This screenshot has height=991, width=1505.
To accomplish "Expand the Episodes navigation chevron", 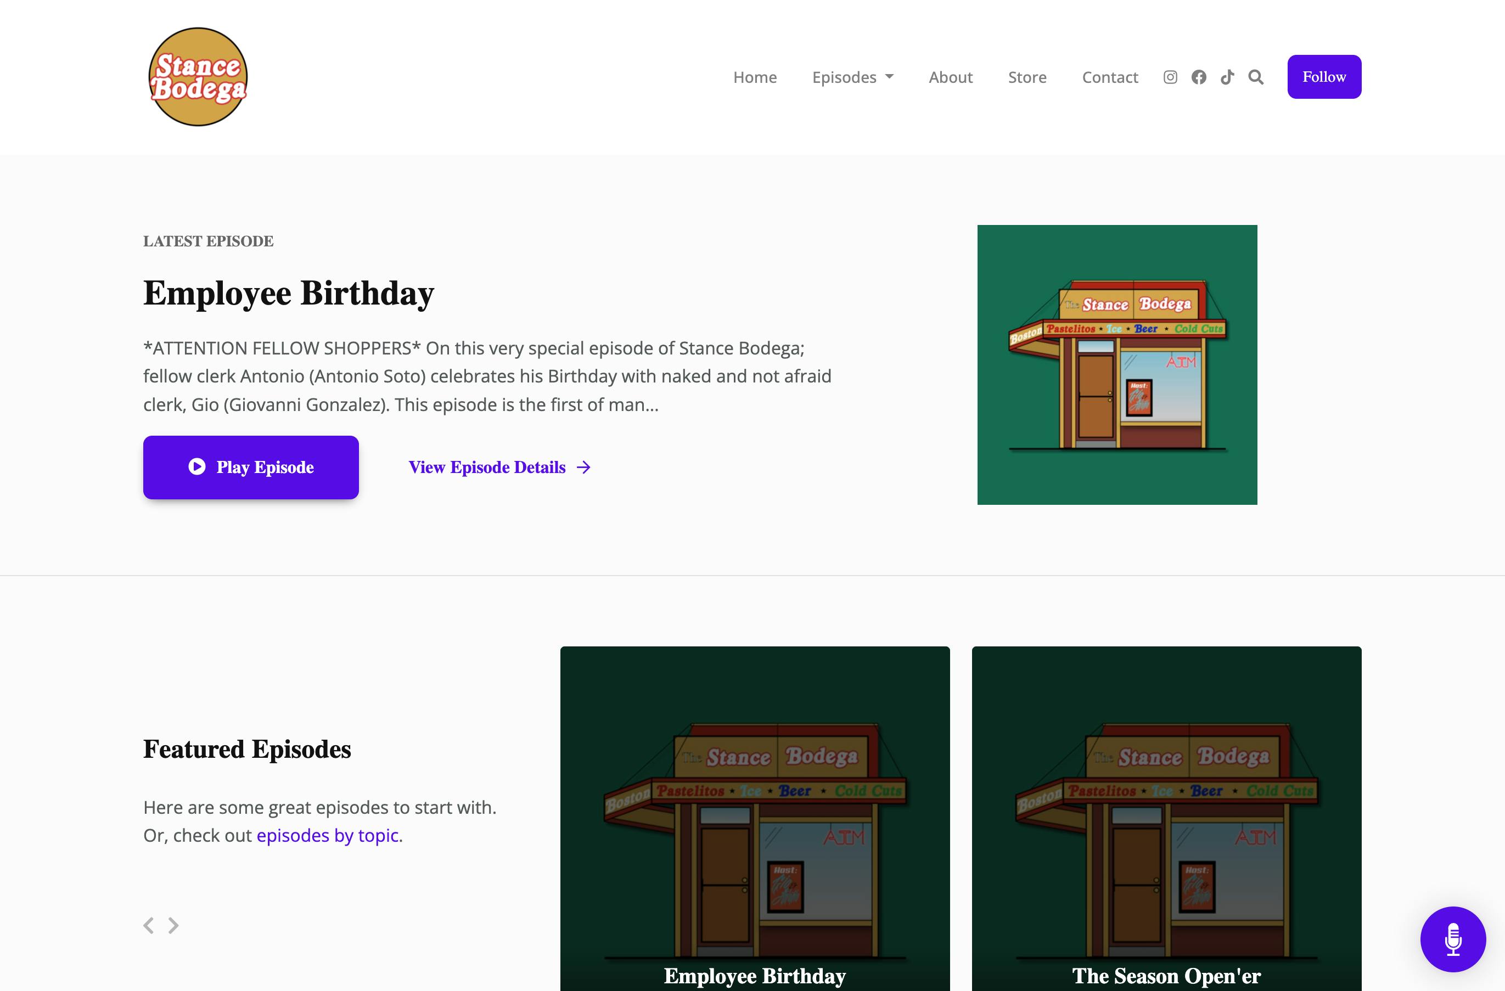I will [890, 76].
